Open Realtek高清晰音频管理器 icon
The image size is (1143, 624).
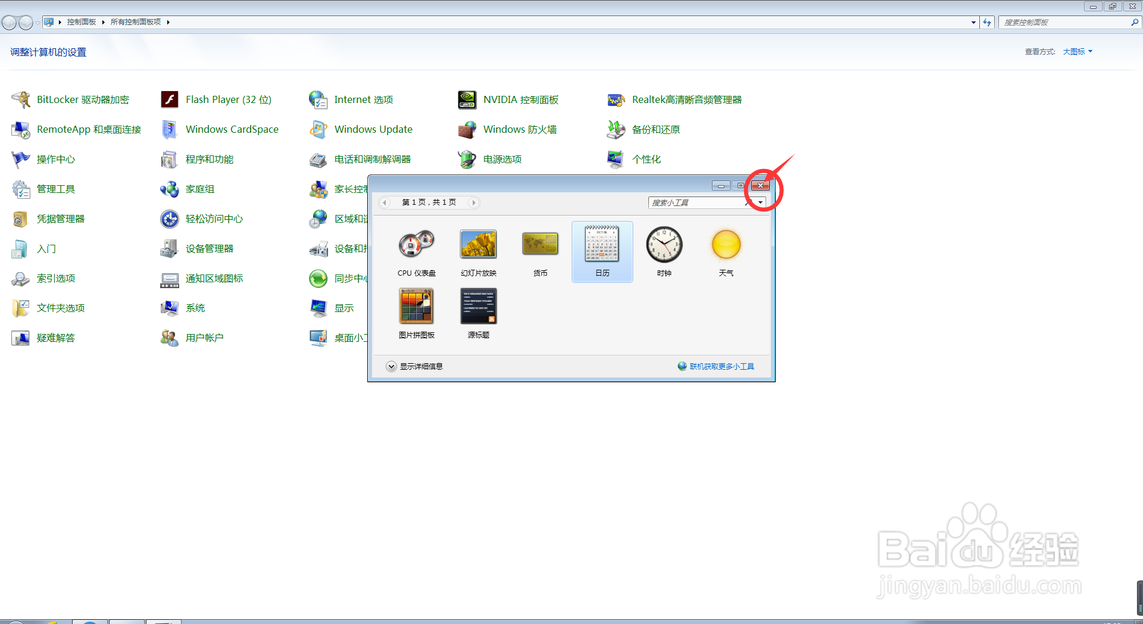point(616,99)
